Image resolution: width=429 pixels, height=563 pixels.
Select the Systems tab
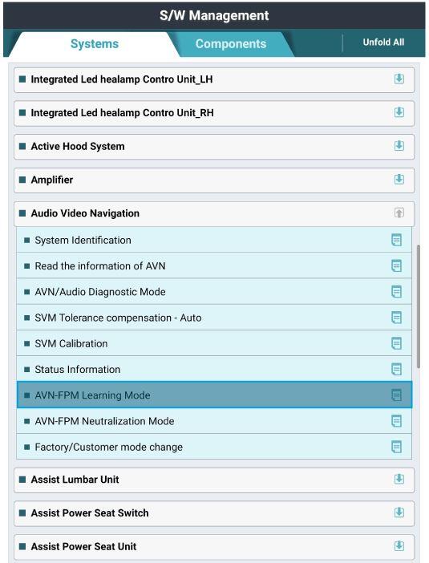point(95,44)
